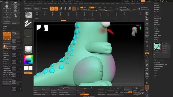The image size is (173, 97).
Task: Expand the ArrayMesh subpalette
Action: (157, 7)
